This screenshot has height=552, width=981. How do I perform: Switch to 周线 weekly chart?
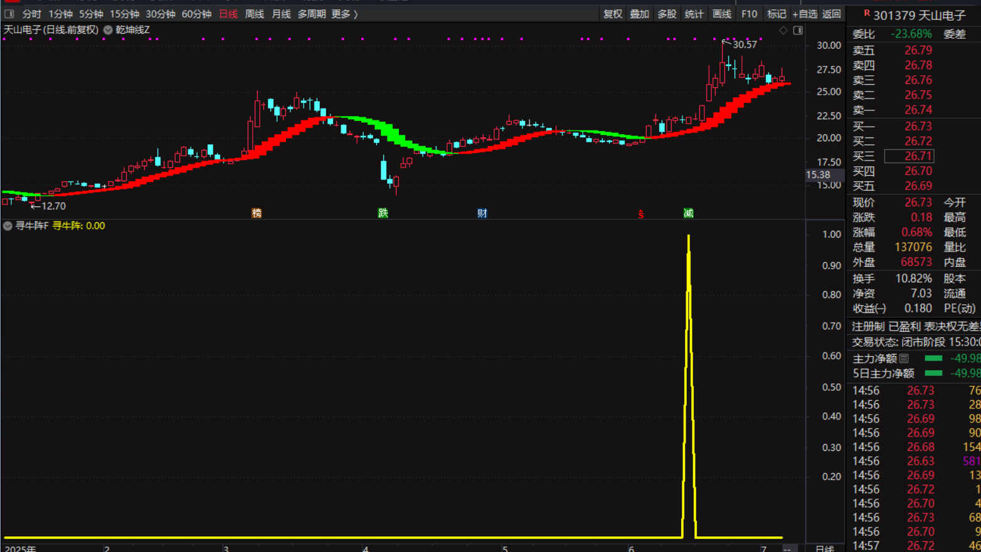pyautogui.click(x=254, y=14)
